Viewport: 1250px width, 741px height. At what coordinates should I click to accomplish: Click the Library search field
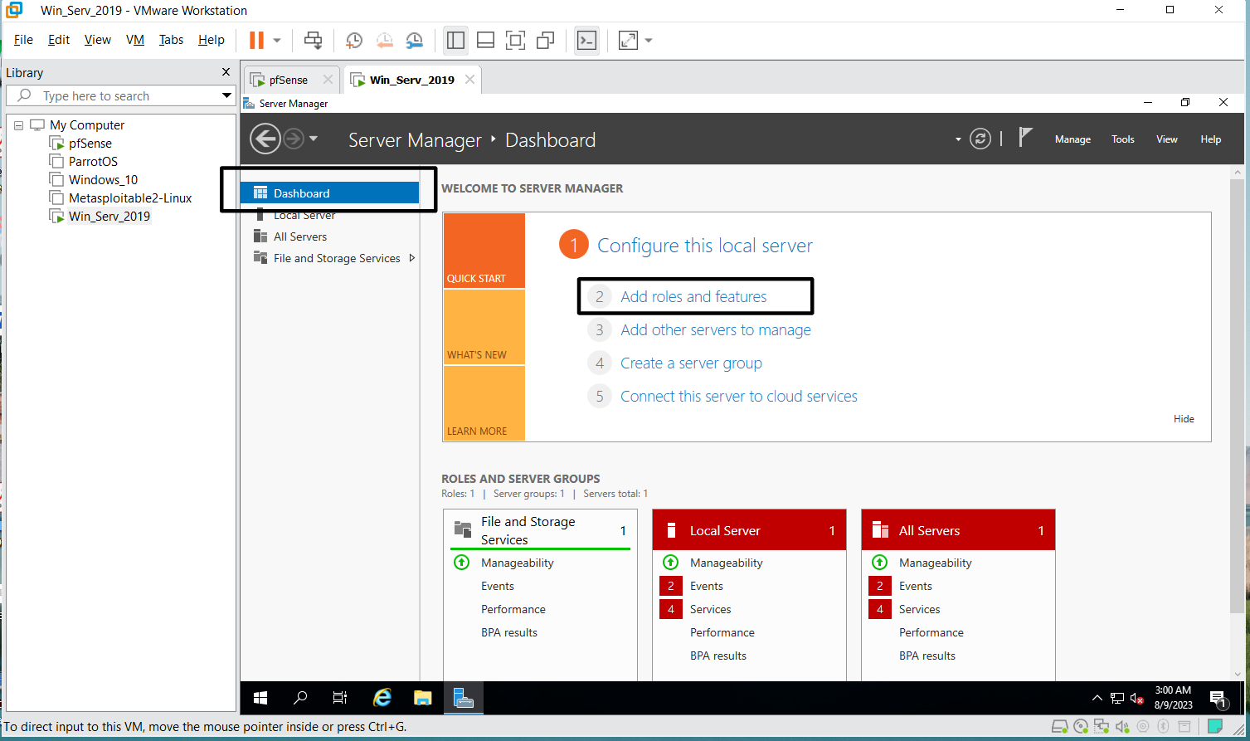point(121,96)
